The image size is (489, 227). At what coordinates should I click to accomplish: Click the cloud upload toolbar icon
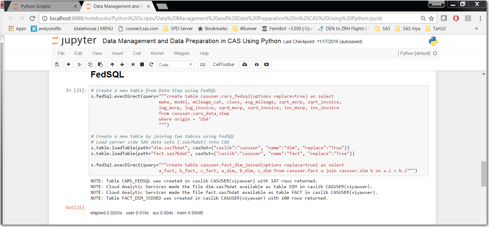click(245, 65)
